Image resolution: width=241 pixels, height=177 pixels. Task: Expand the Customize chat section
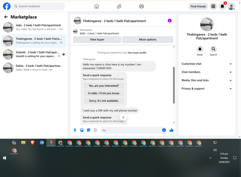coord(207,64)
